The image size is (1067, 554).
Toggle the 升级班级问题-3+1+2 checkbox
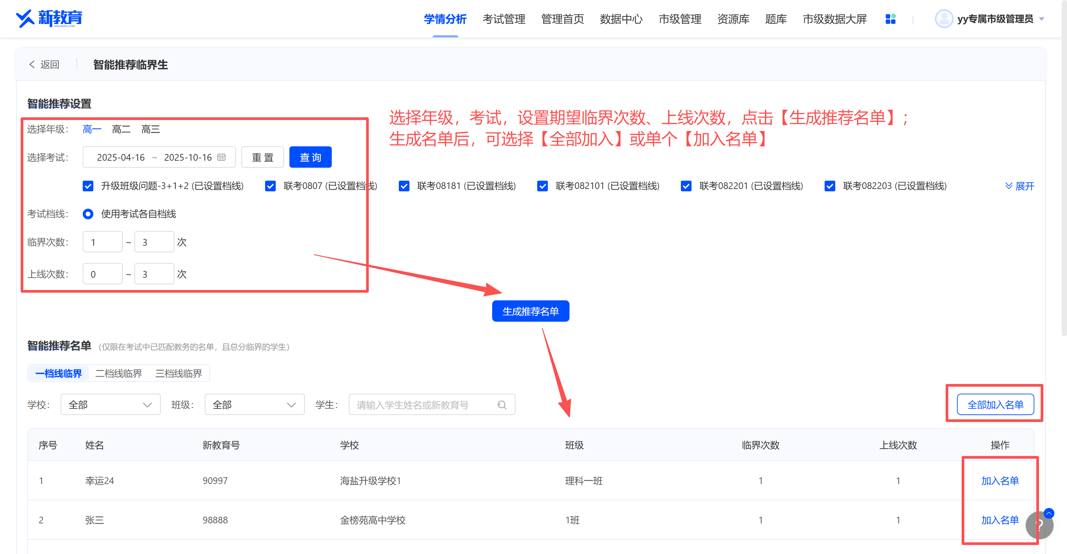88,186
